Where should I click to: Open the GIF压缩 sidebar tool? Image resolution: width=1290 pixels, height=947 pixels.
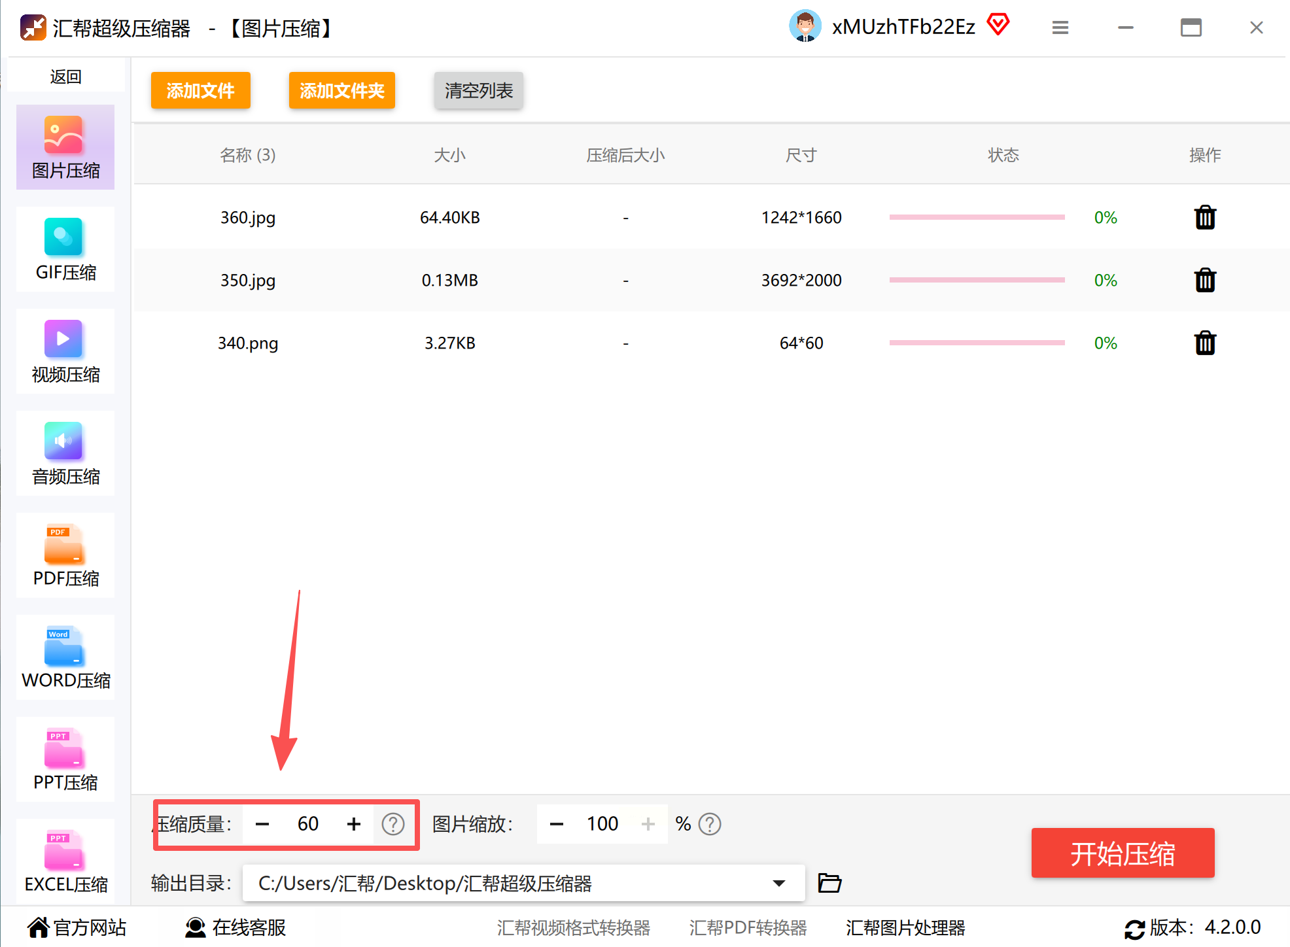(x=65, y=250)
